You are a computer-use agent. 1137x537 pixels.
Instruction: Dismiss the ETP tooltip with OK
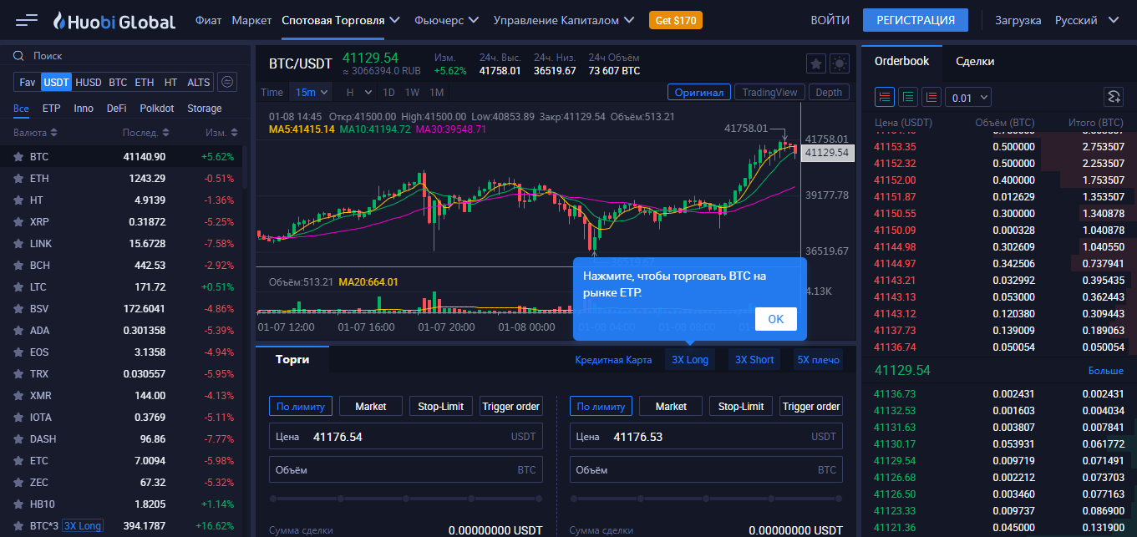click(x=775, y=319)
